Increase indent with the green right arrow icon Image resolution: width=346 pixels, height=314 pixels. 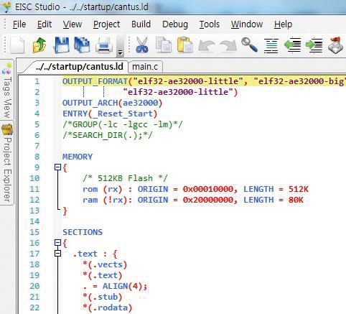point(314,45)
